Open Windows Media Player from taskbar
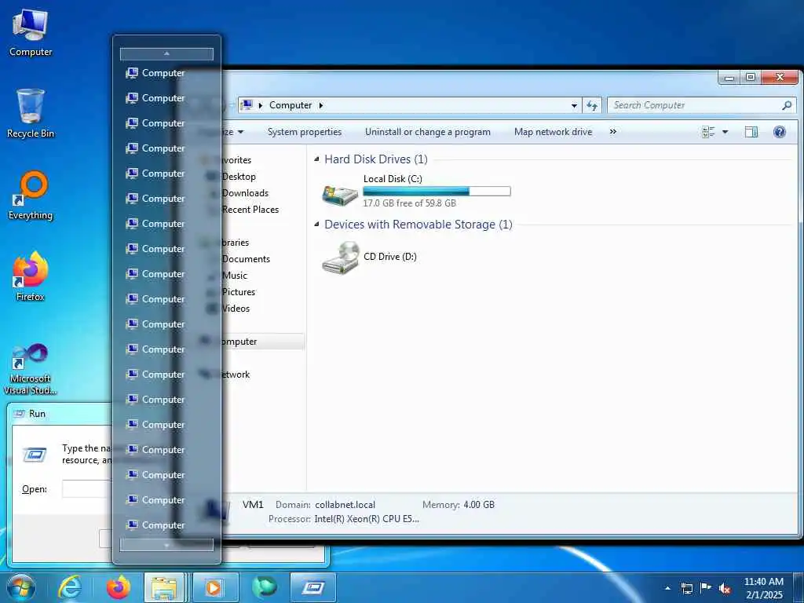This screenshot has height=603, width=804. [x=215, y=587]
